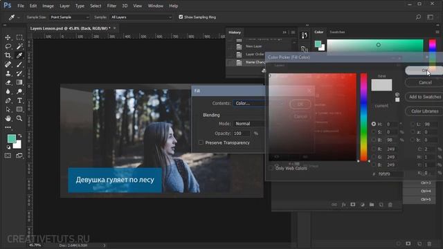This screenshot has height=249, width=443.
Task: Open the blending Mode dropdown showing Normal
Action: [249, 124]
